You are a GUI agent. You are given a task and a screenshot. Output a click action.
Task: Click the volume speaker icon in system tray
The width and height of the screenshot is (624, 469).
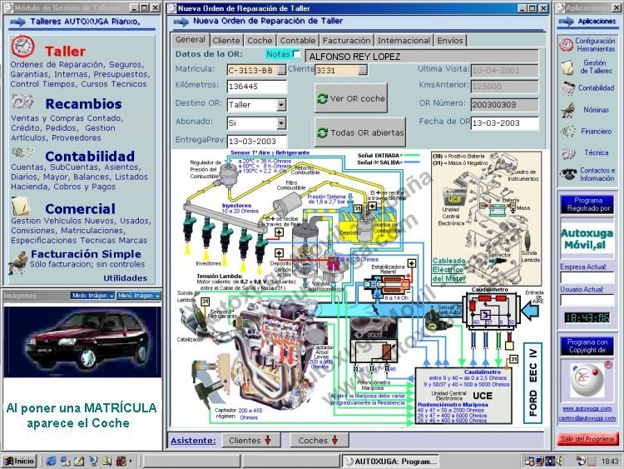tap(560, 462)
